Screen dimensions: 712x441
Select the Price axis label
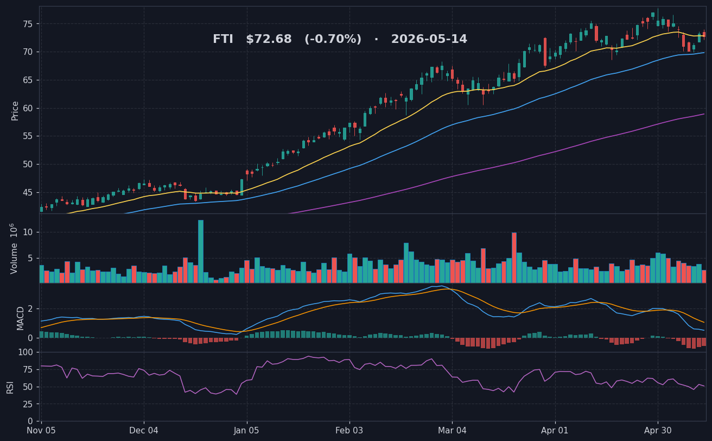coord(15,110)
